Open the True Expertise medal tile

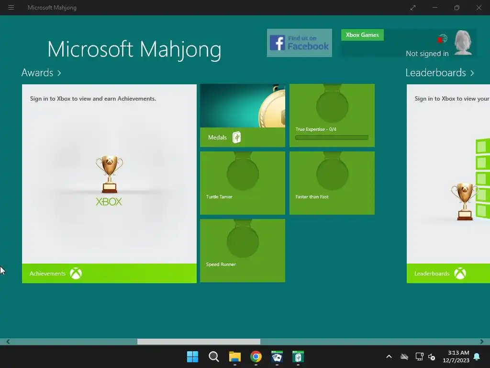pyautogui.click(x=332, y=115)
